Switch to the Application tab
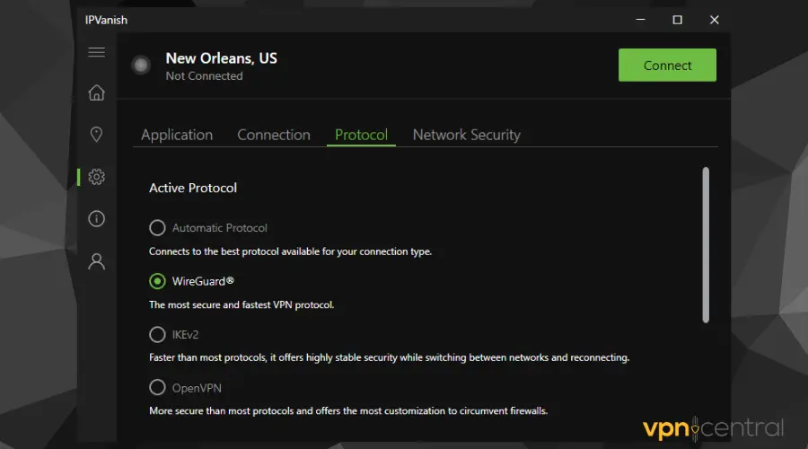 coord(177,135)
